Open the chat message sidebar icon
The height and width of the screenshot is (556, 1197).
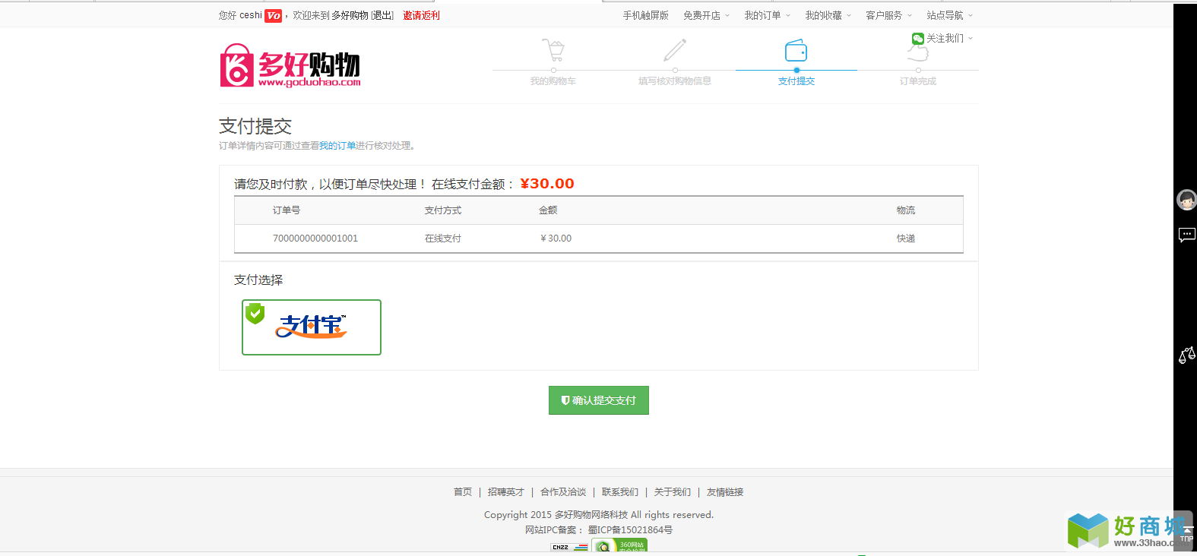pos(1186,235)
